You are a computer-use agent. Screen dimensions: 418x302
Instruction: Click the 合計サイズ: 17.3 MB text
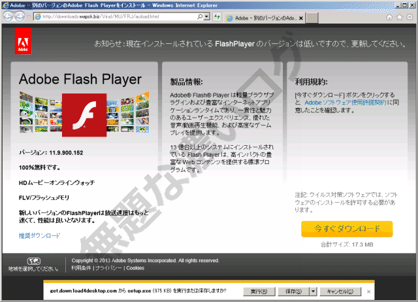(x=347, y=244)
